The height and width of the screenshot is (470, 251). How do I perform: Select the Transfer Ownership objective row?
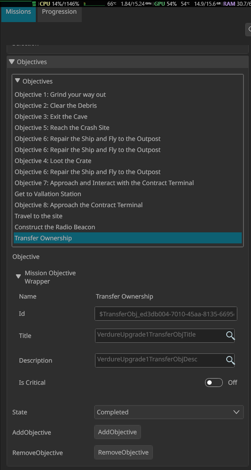point(128,238)
